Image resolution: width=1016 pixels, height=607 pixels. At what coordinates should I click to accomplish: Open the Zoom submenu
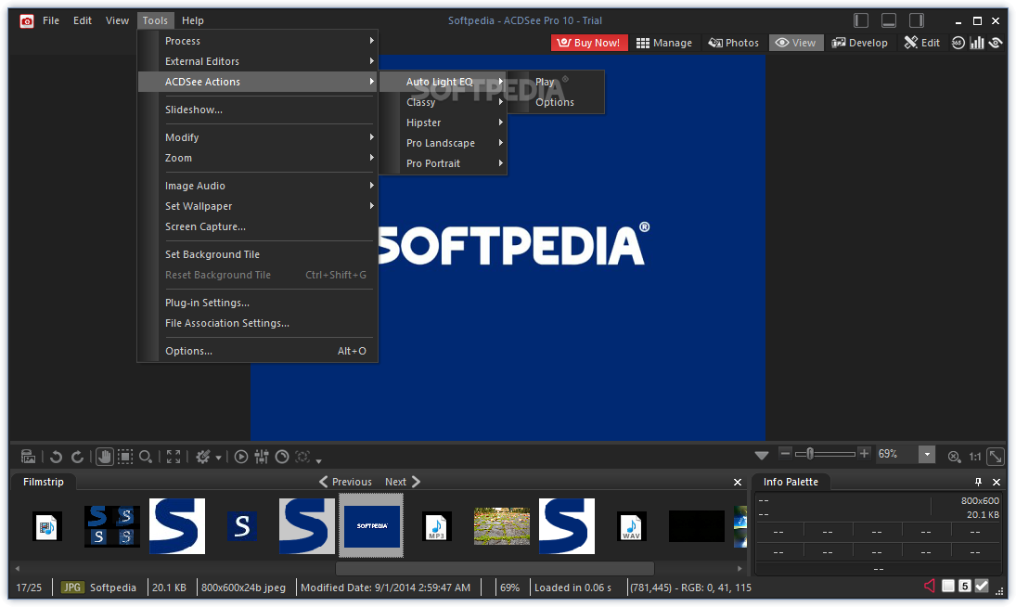point(258,158)
